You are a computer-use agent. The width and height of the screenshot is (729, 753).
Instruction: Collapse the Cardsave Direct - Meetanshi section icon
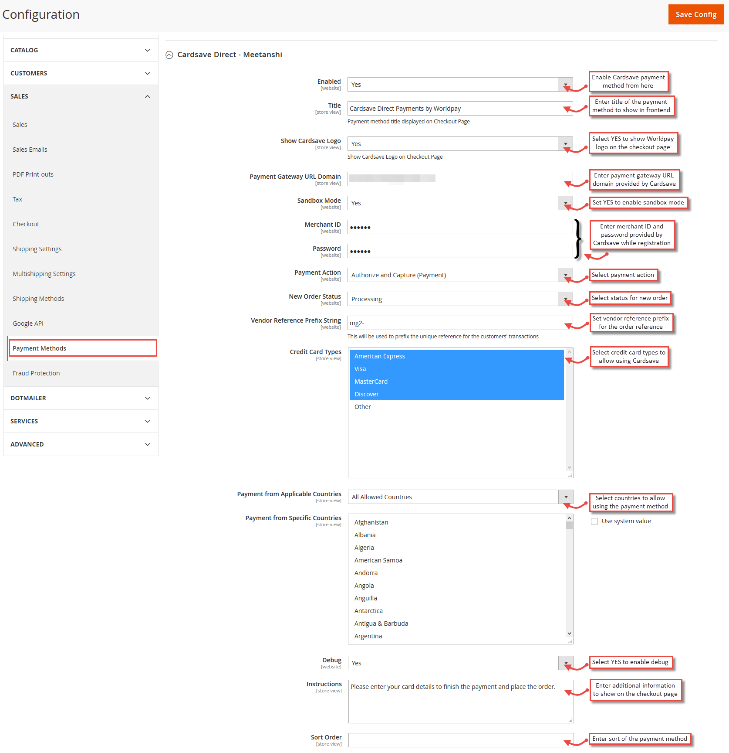coord(169,55)
